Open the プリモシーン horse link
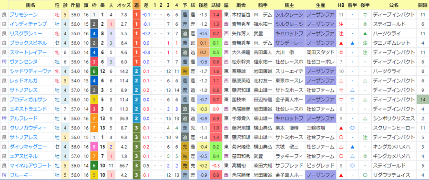The height and width of the screenshot is (180, 429). [x=23, y=15]
